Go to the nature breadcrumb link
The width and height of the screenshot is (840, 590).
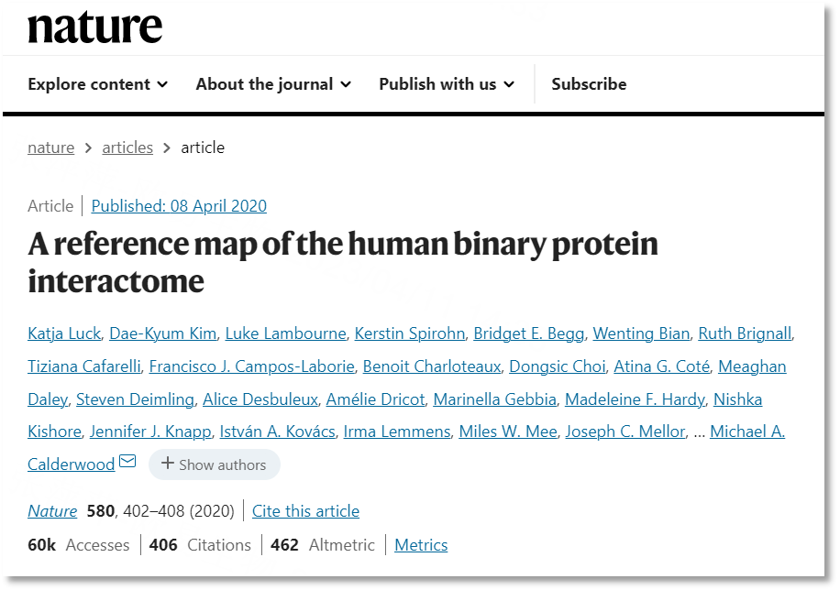pyautogui.click(x=50, y=147)
